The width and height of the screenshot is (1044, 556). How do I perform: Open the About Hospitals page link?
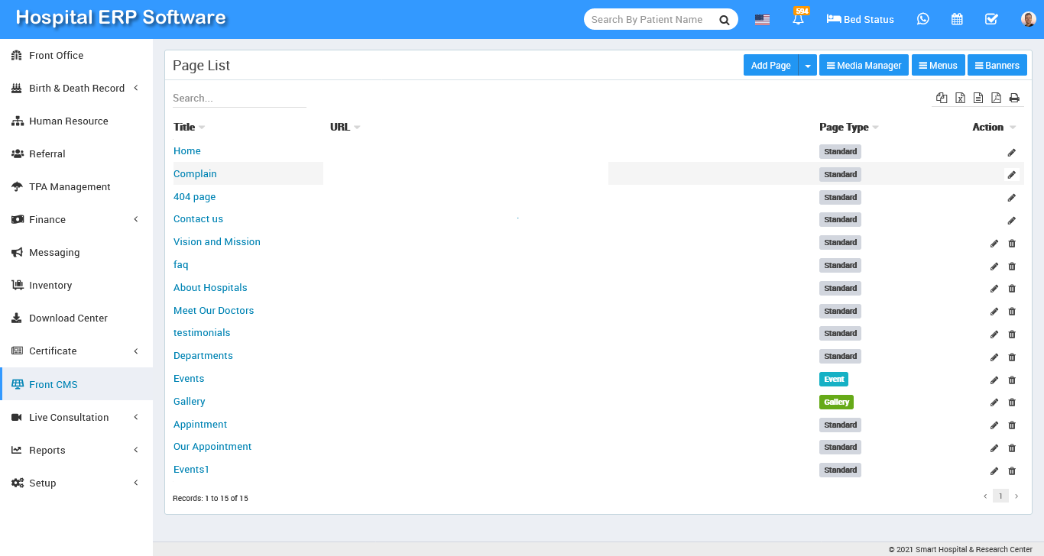tap(210, 287)
